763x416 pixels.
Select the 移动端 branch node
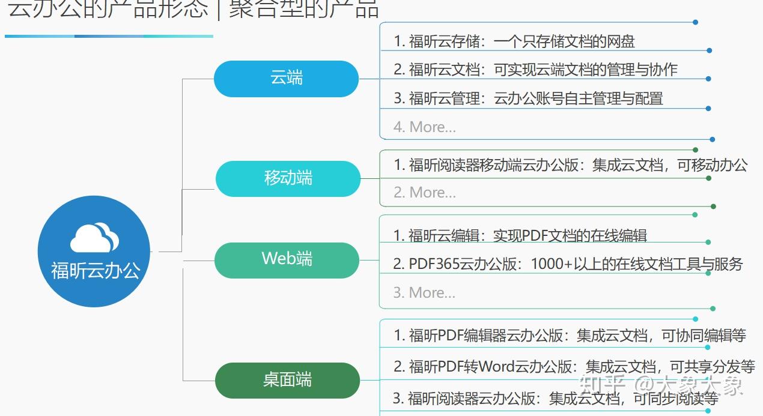[288, 178]
